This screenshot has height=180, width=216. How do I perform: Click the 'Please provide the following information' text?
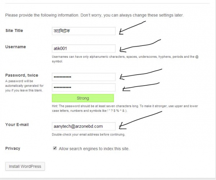coord(94,15)
